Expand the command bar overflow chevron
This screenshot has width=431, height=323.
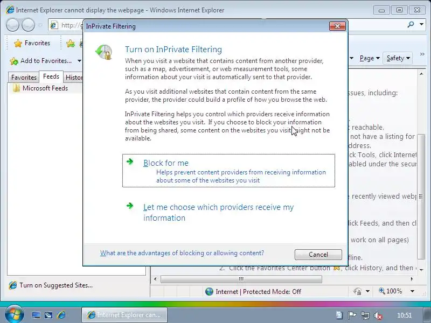422,54
